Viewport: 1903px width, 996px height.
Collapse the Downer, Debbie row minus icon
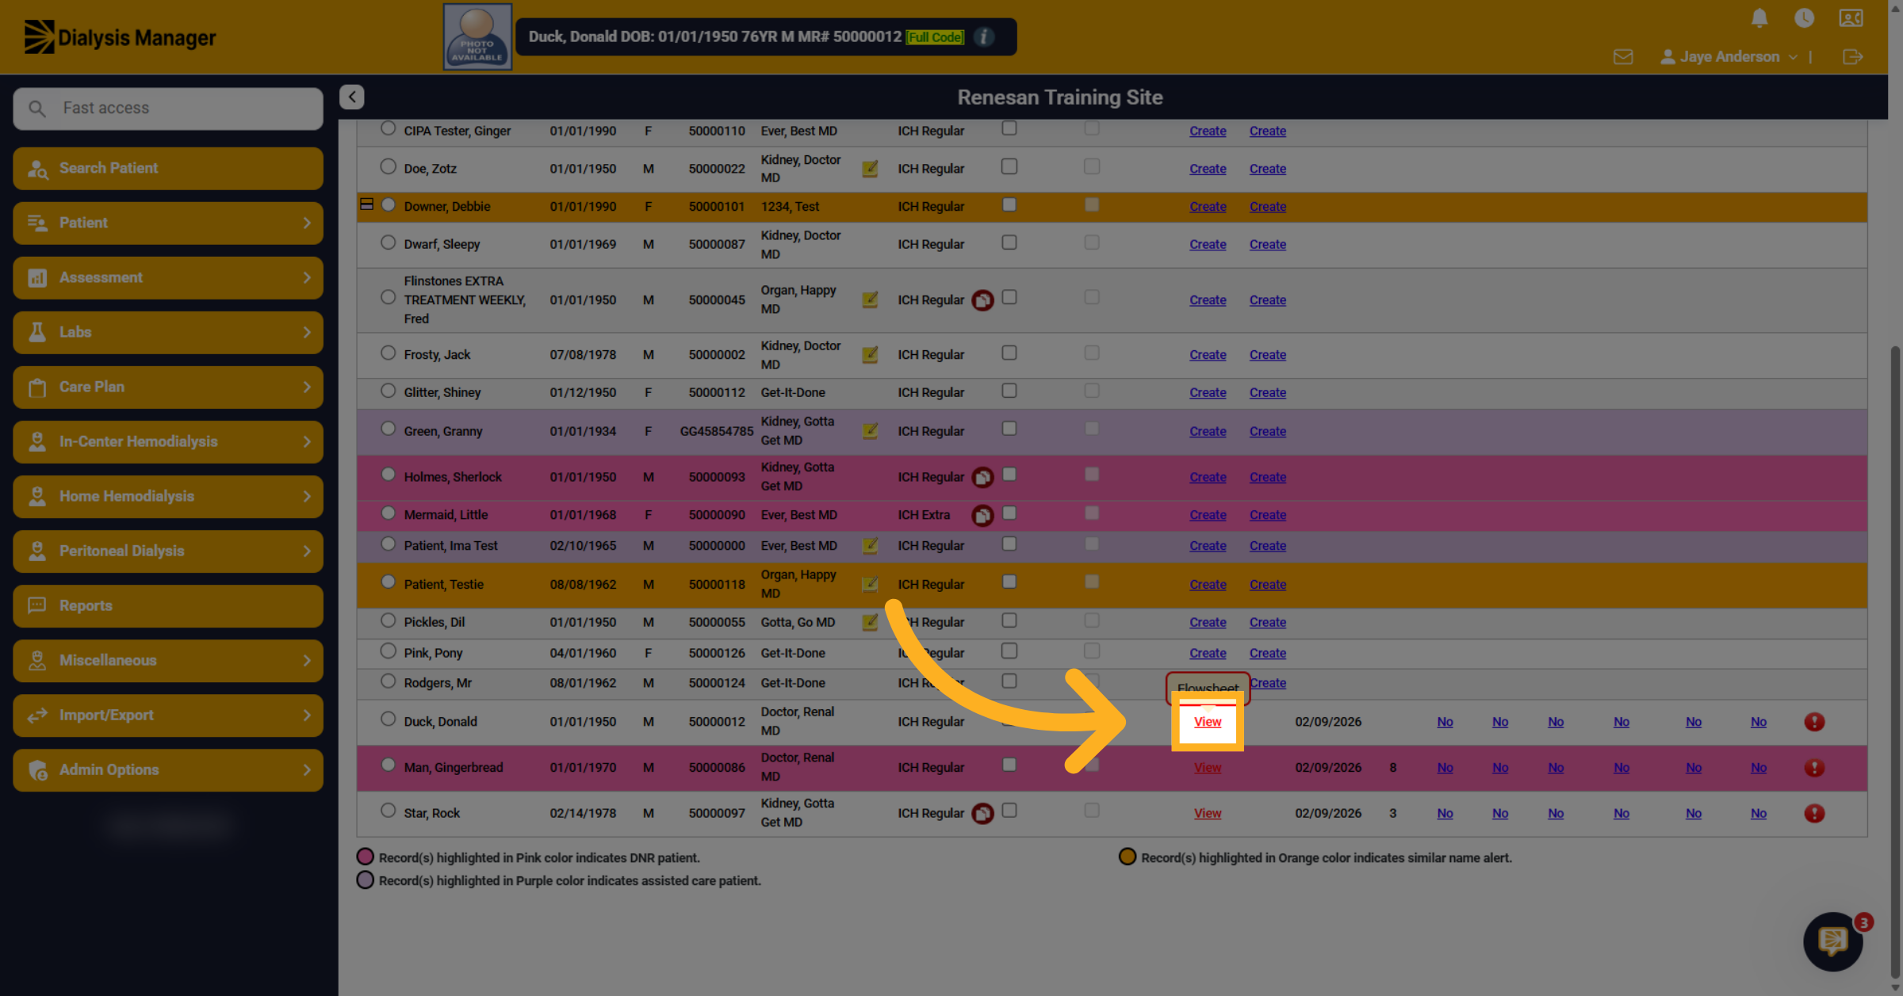[x=366, y=204]
